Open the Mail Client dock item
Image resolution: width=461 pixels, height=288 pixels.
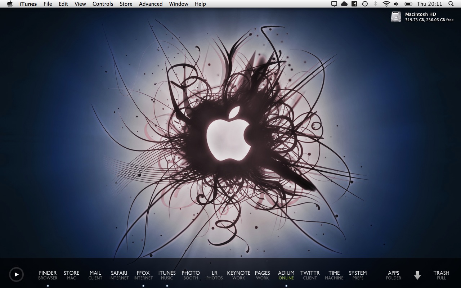click(95, 275)
